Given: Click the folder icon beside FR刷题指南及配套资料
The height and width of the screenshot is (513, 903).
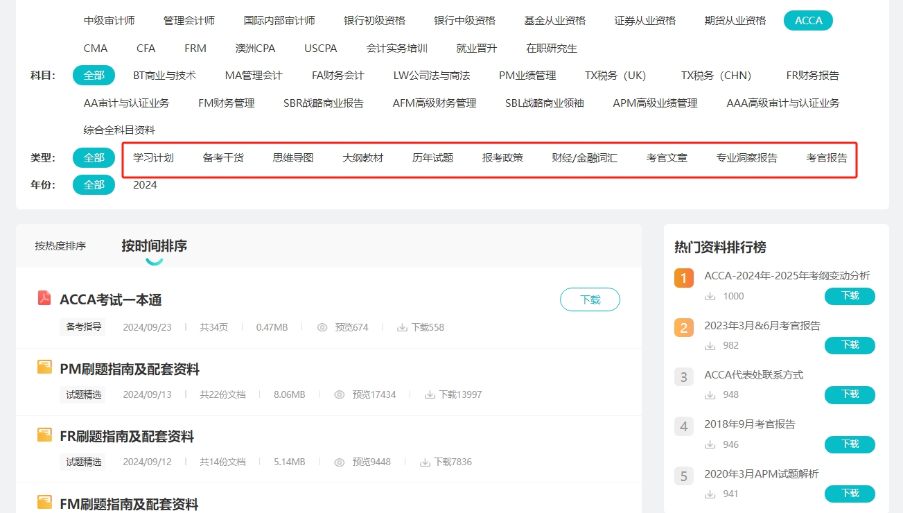Looking at the screenshot, I should point(44,435).
